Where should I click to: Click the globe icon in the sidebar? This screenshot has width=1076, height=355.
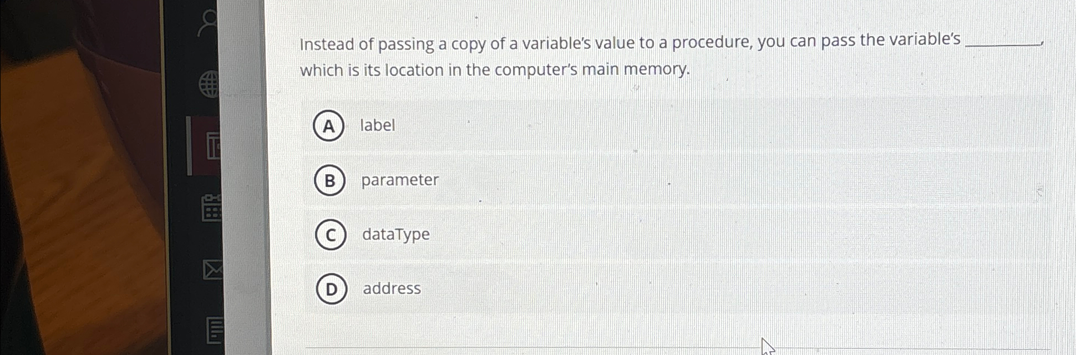[209, 84]
